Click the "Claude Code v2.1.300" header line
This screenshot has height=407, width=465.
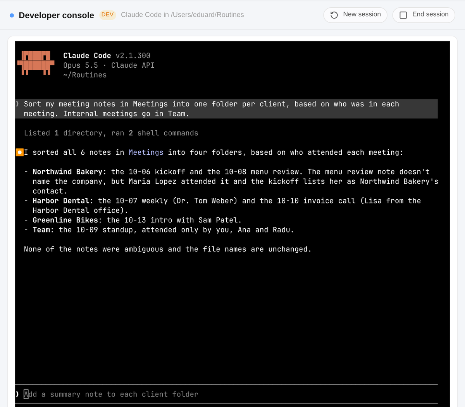point(107,56)
